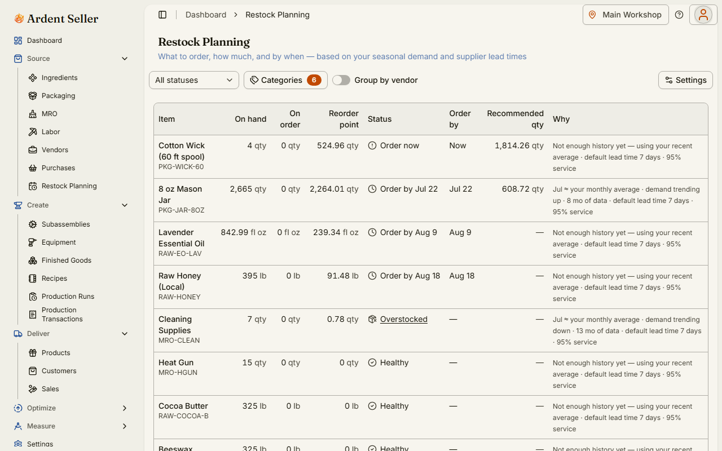Image resolution: width=722 pixels, height=451 pixels.
Task: Select the Lavender Essential Oil item
Action: (x=182, y=238)
